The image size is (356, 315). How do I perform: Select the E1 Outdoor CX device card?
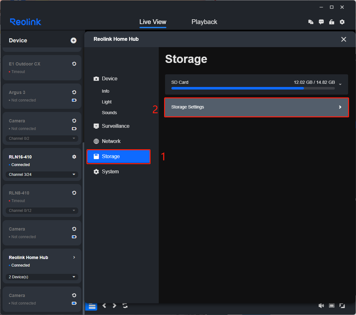(42, 68)
